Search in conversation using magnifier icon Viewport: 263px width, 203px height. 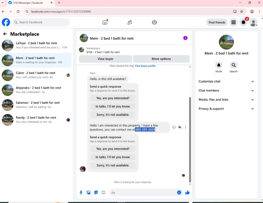tap(233, 65)
